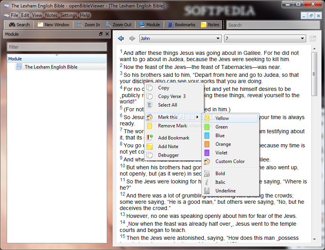The width and height of the screenshot is (325, 250).
Task: Restore the inner document window
Action: 311,16
